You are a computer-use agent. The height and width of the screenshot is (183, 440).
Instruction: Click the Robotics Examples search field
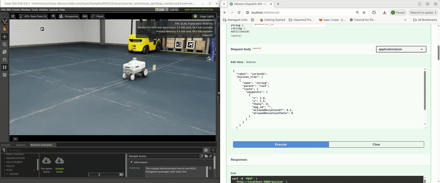coord(105,150)
